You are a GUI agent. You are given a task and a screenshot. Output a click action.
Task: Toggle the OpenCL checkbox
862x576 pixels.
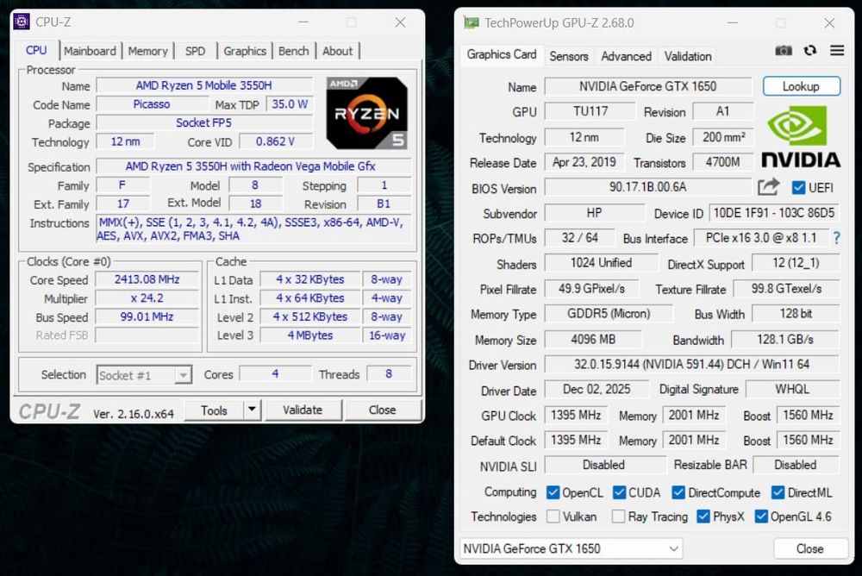pos(553,492)
